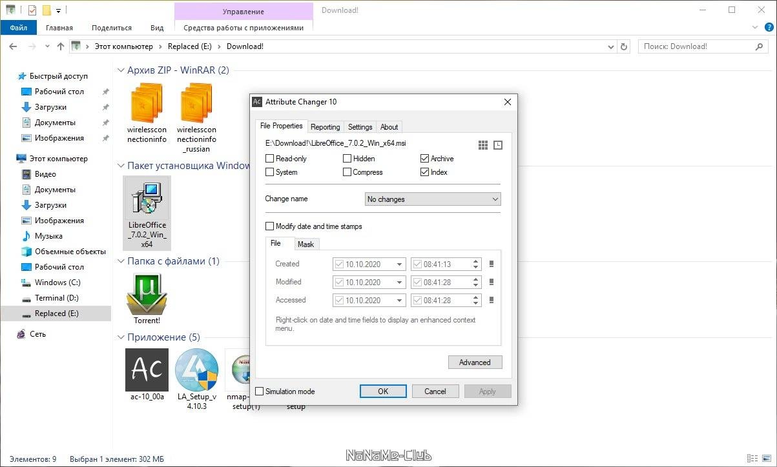
Task: Collapse the Папка с файлами group
Action: pyautogui.click(x=121, y=261)
